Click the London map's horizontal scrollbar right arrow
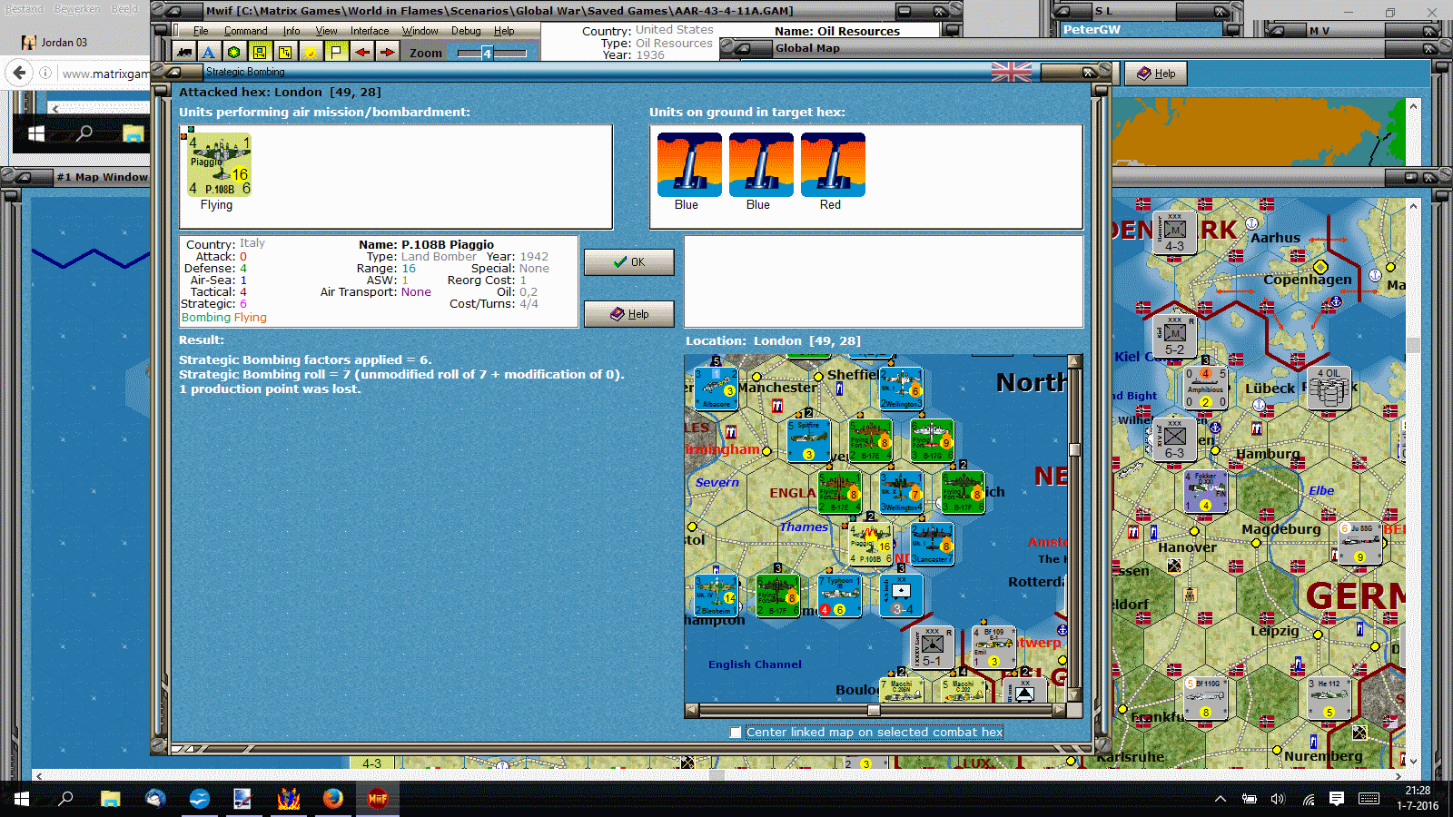 tap(1059, 711)
